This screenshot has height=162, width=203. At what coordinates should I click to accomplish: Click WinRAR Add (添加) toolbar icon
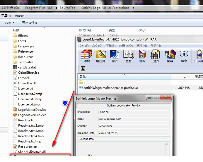[x=87, y=56]
